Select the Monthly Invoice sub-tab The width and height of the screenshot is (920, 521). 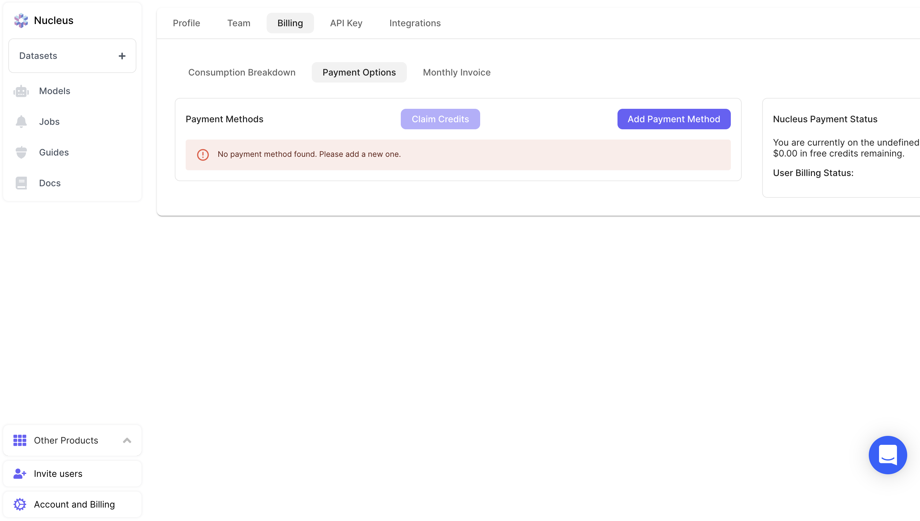pyautogui.click(x=456, y=73)
